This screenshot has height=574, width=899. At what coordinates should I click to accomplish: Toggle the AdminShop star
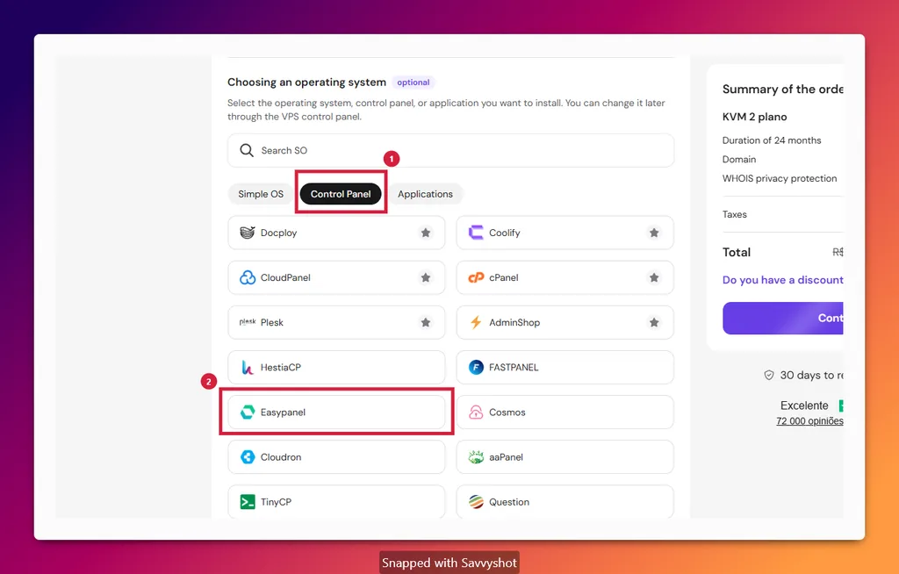pyautogui.click(x=653, y=322)
